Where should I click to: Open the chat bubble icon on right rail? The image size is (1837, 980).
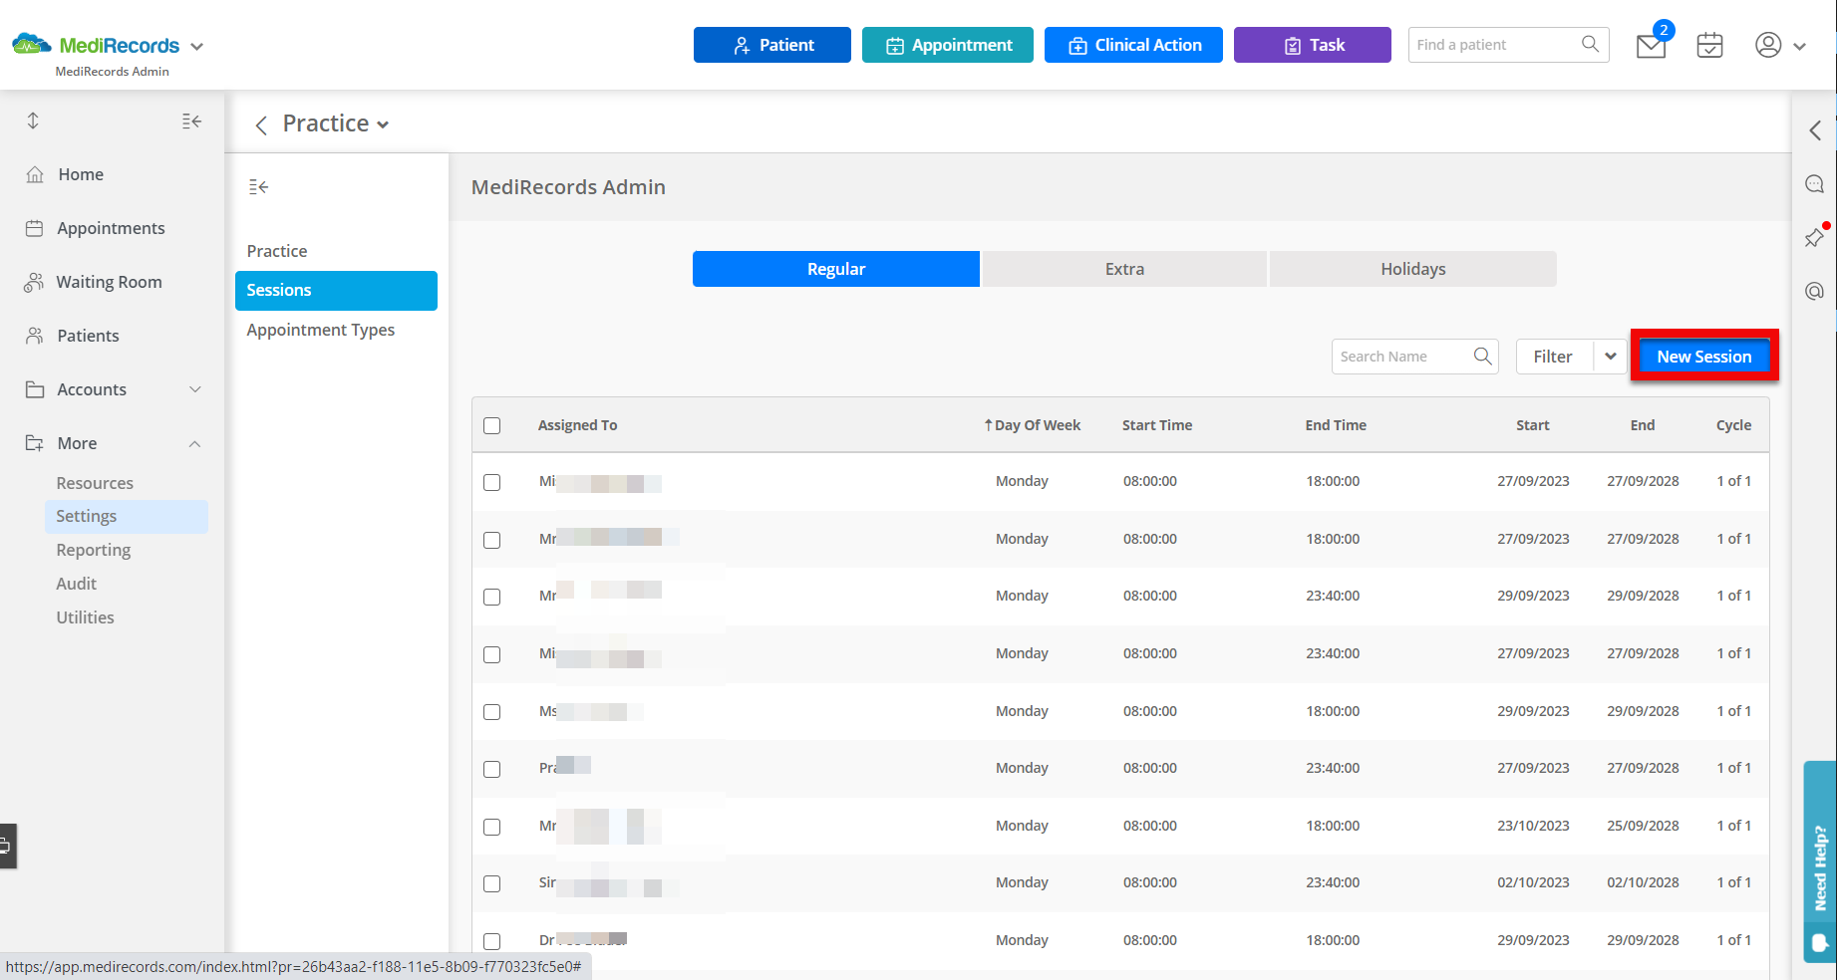point(1815,184)
